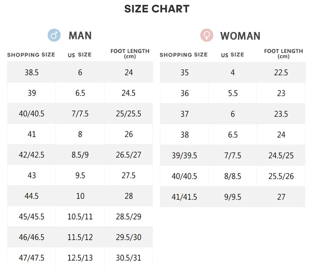312x268 pixels.
Task: Click women's foot length 25.5/26 cell
Action: pyautogui.click(x=281, y=176)
